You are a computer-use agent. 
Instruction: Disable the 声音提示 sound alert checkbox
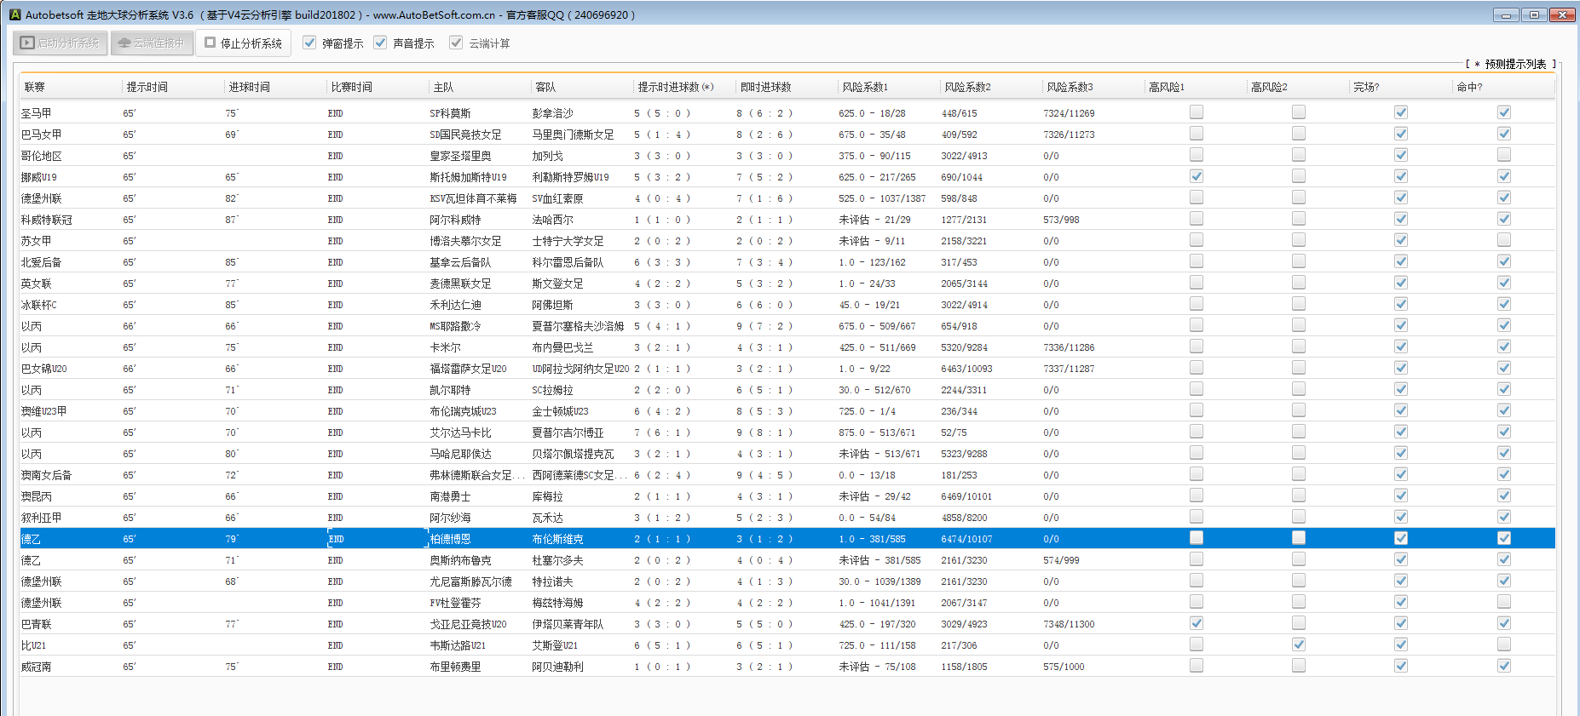pyautogui.click(x=381, y=43)
